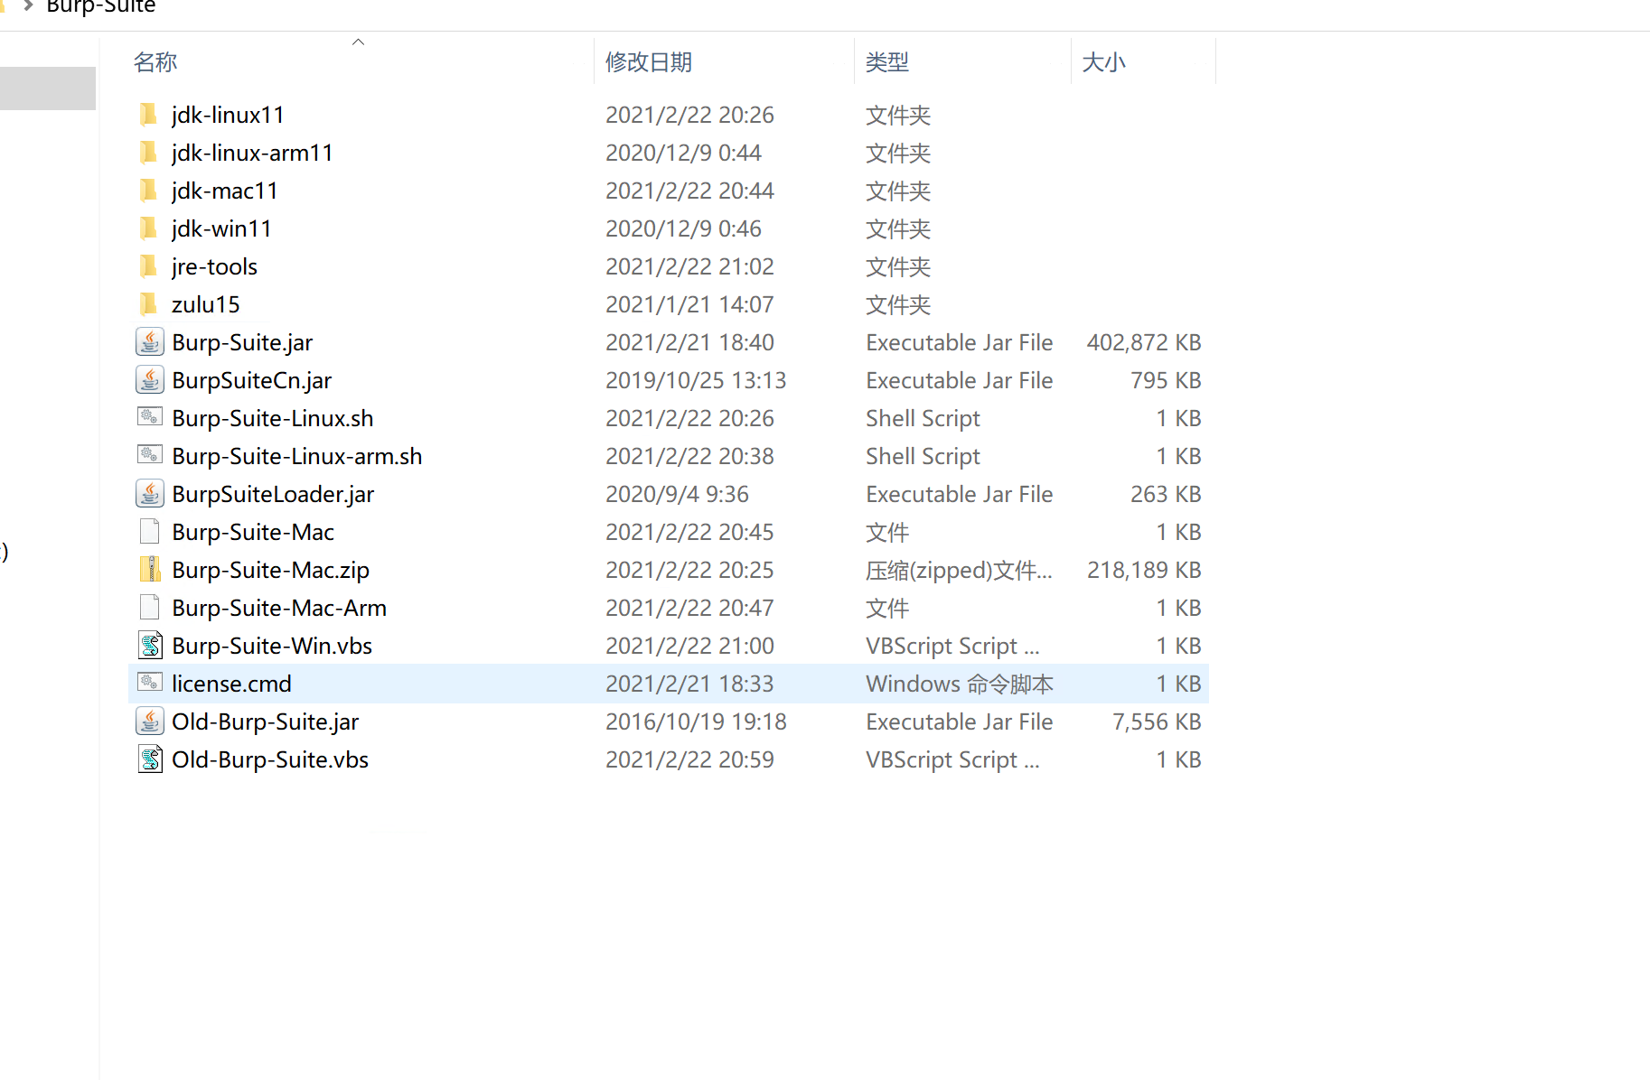Click the Burp-Suite-Mac-Arm file icon

pyautogui.click(x=150, y=608)
